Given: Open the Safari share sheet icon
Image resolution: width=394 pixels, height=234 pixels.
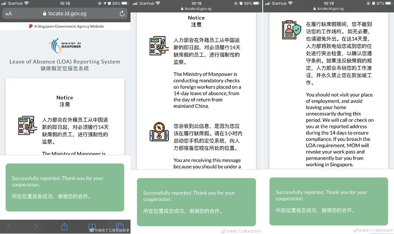Looking at the screenshot, I should point(64,227).
